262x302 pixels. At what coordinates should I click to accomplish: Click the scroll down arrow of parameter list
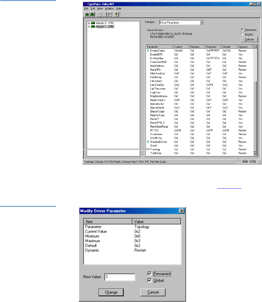click(x=255, y=154)
